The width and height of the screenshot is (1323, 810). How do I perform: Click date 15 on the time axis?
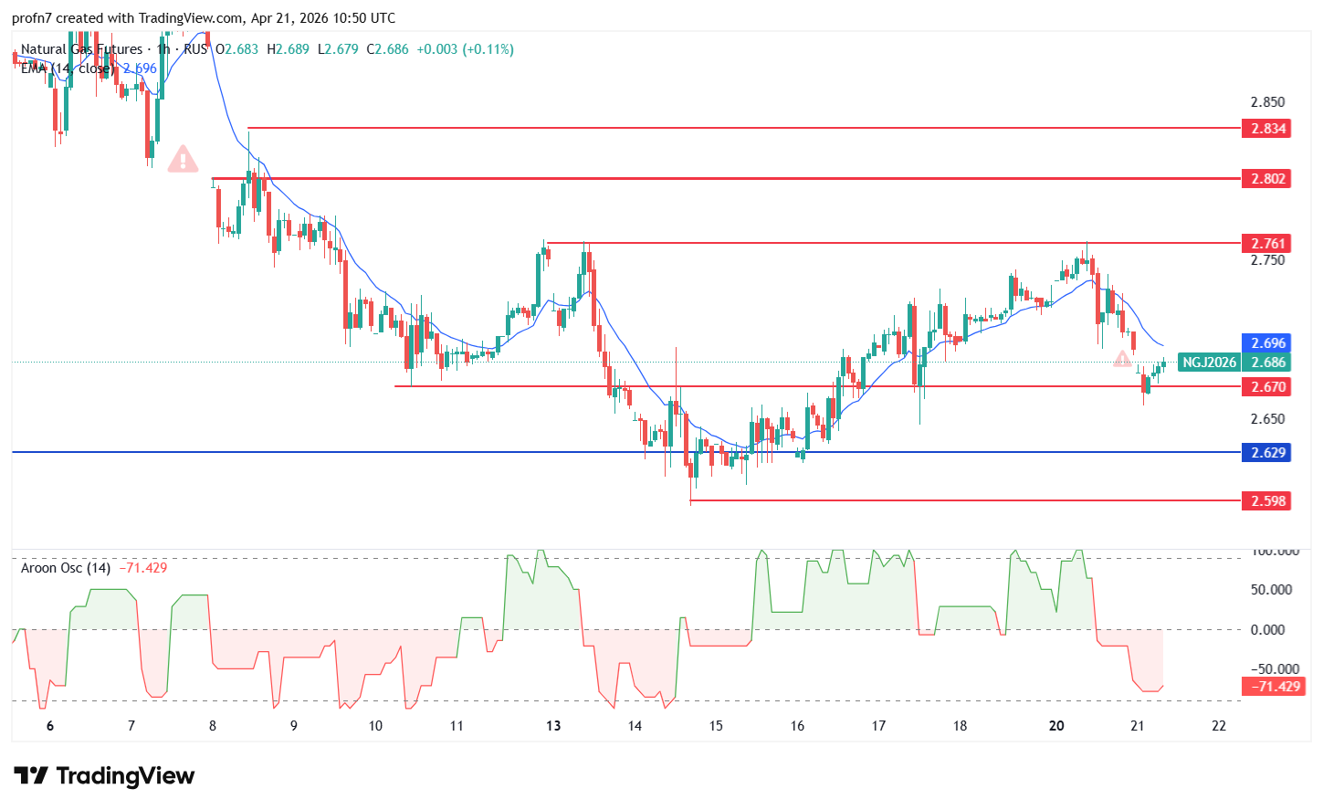pos(716,726)
